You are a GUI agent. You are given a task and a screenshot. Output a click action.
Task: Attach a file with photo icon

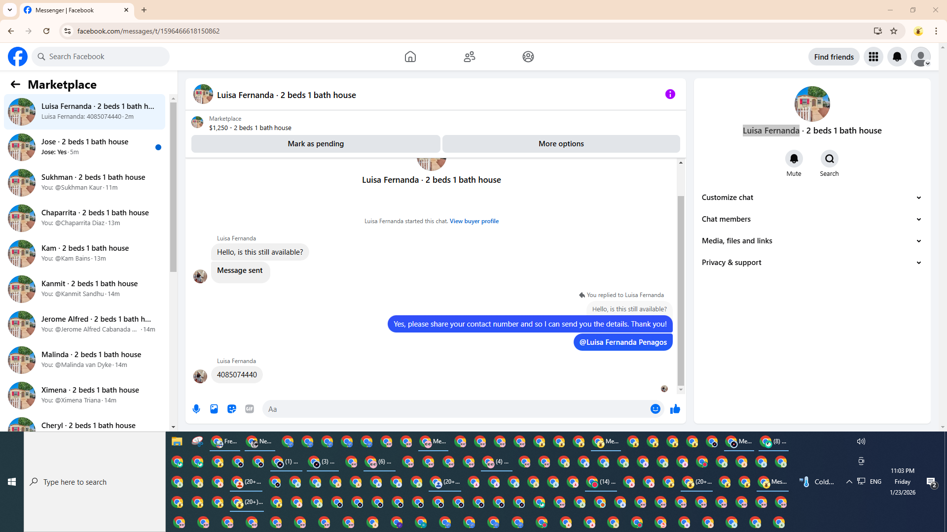[x=214, y=409]
